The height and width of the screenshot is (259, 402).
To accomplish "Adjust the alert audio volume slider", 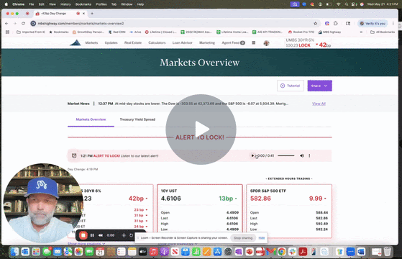I will tap(286, 155).
